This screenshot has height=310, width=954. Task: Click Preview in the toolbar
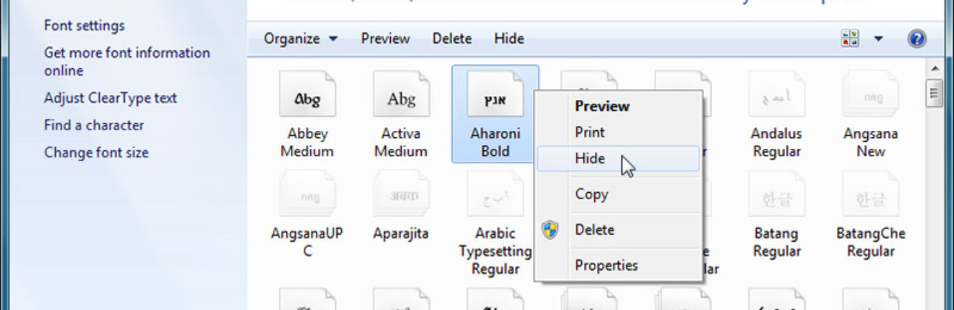coord(385,39)
